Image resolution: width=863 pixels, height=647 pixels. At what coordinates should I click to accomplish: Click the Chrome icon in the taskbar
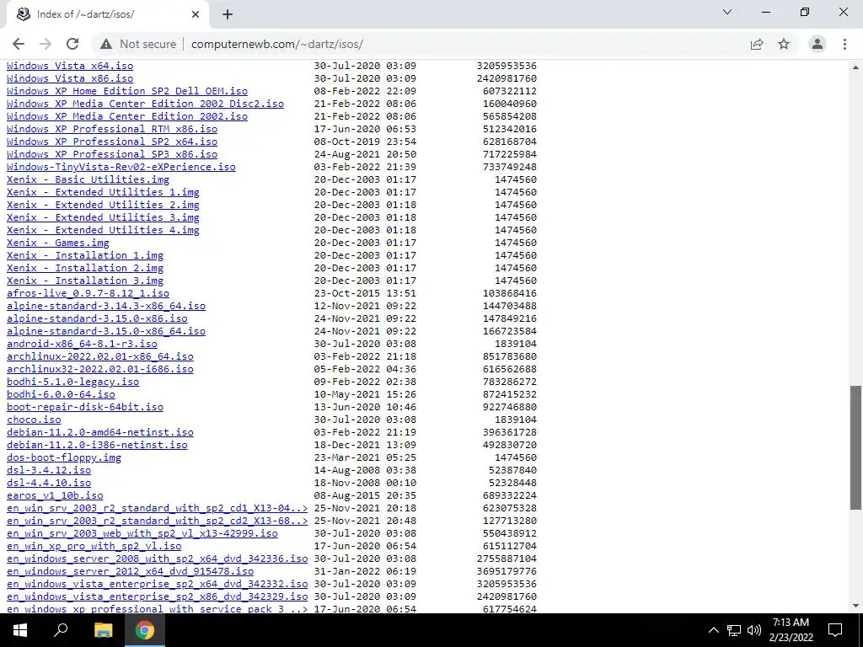(x=145, y=630)
